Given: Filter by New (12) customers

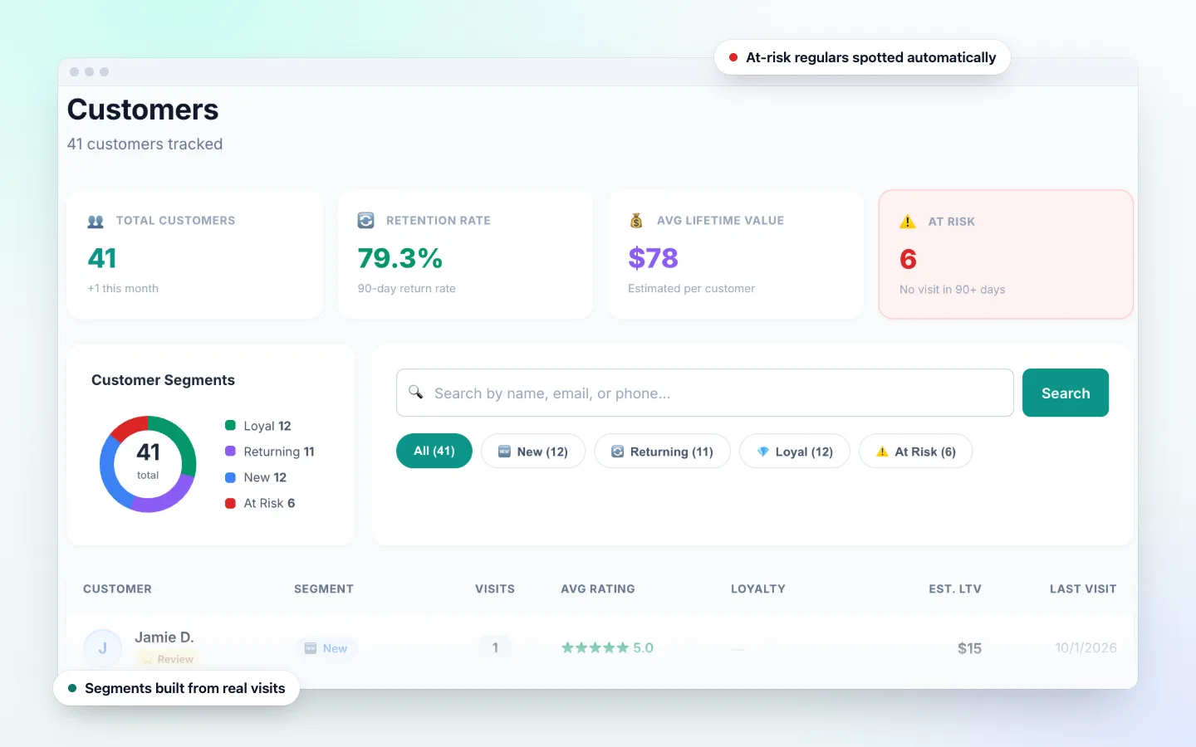Looking at the screenshot, I should [533, 451].
